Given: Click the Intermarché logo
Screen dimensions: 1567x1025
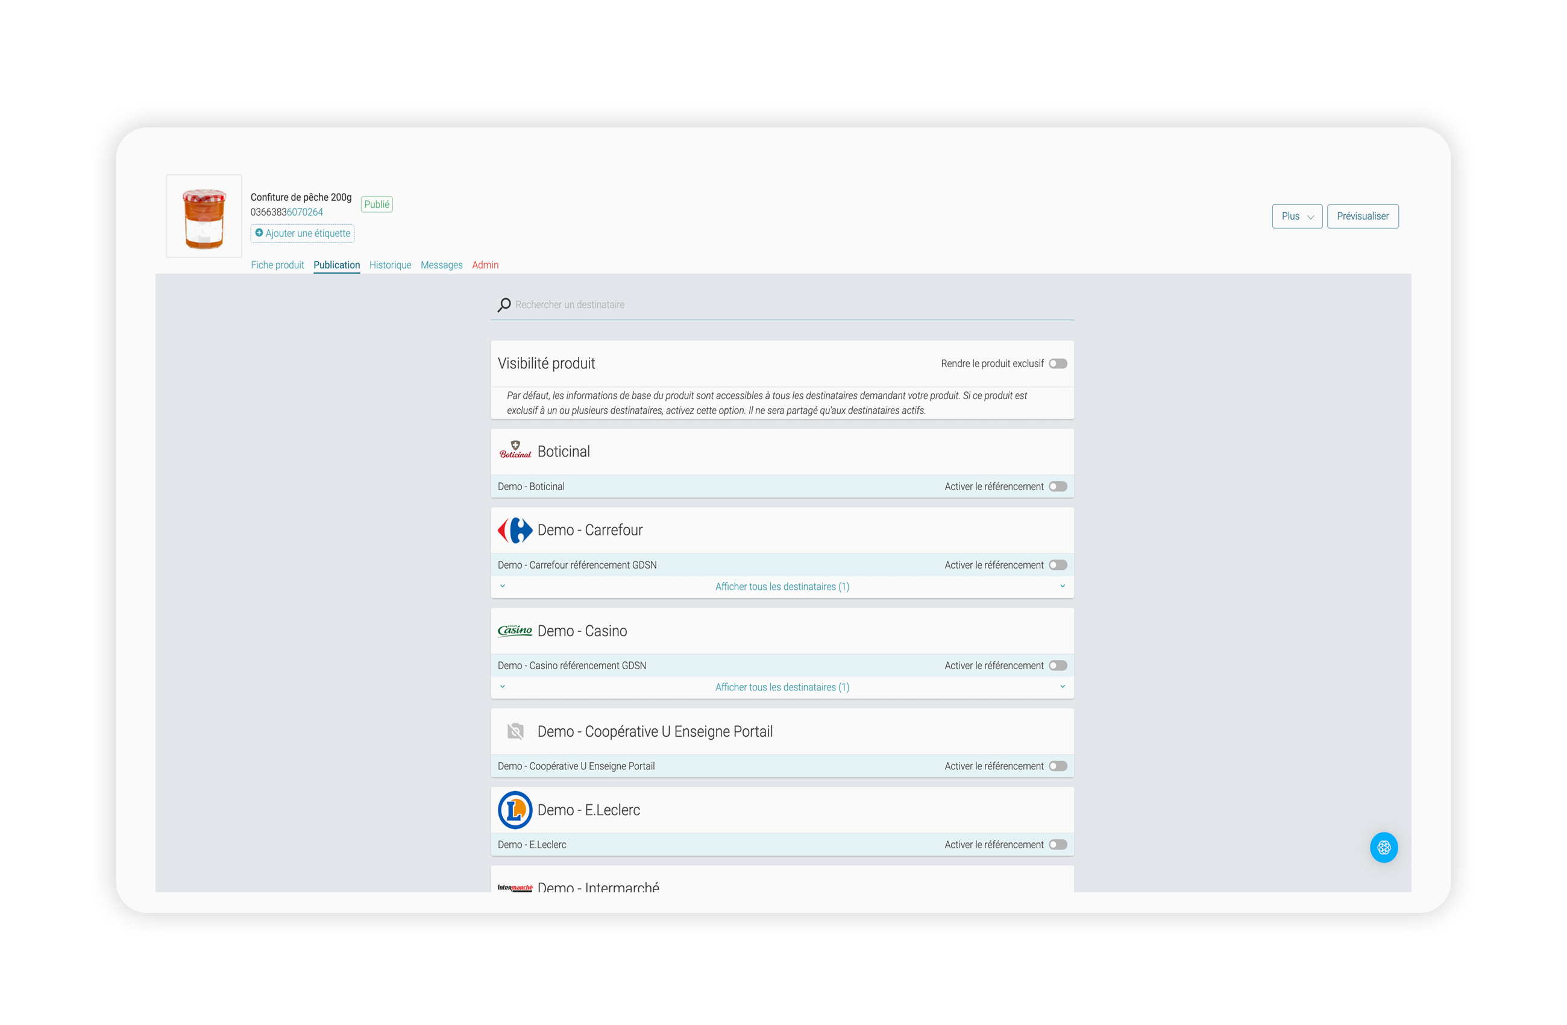Looking at the screenshot, I should (515, 888).
